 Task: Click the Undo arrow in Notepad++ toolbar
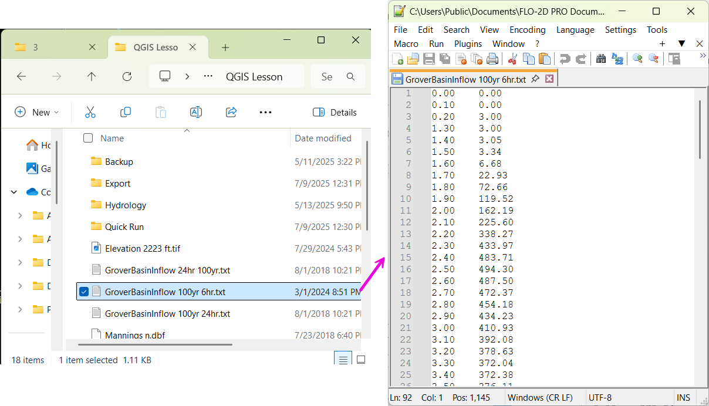point(565,59)
